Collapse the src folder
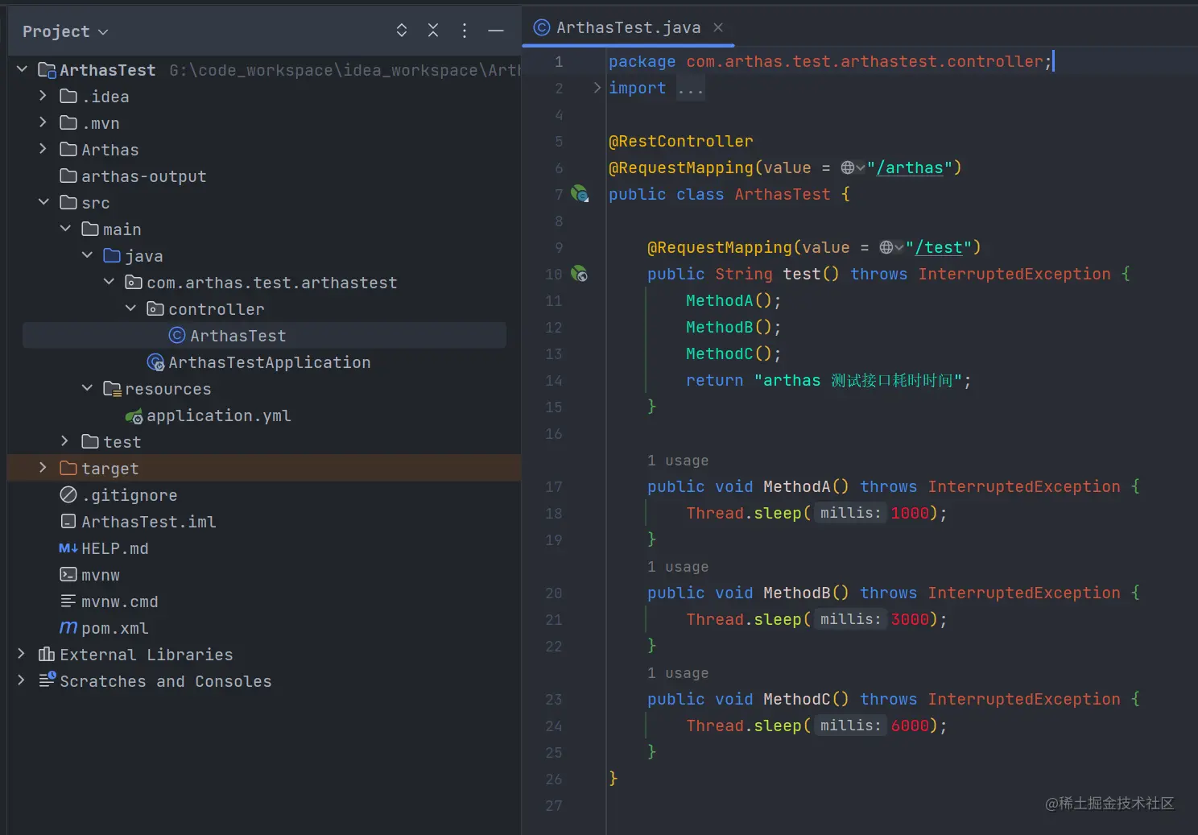1198x835 pixels. [43, 202]
